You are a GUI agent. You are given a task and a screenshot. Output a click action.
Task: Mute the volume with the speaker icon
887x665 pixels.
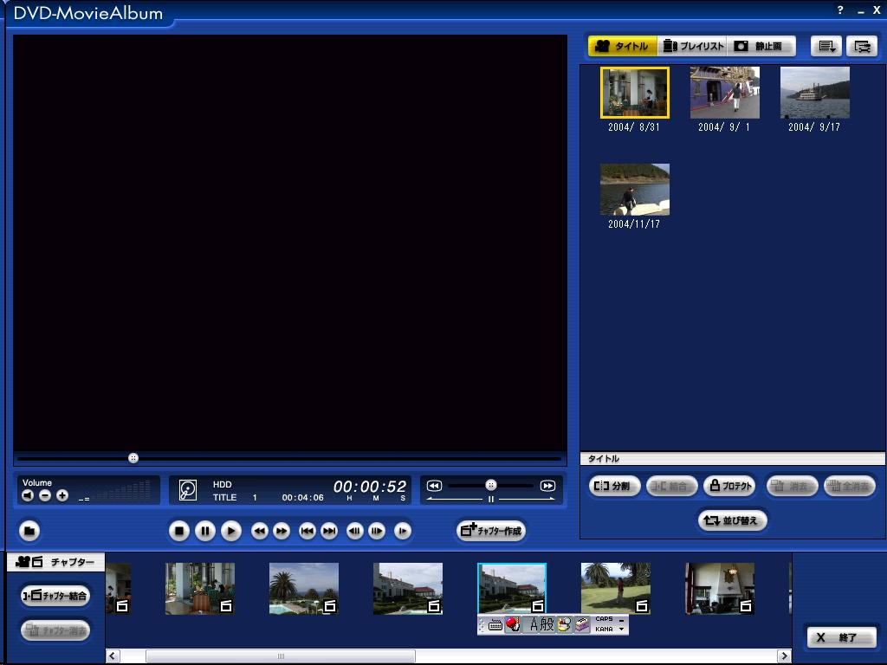28,496
